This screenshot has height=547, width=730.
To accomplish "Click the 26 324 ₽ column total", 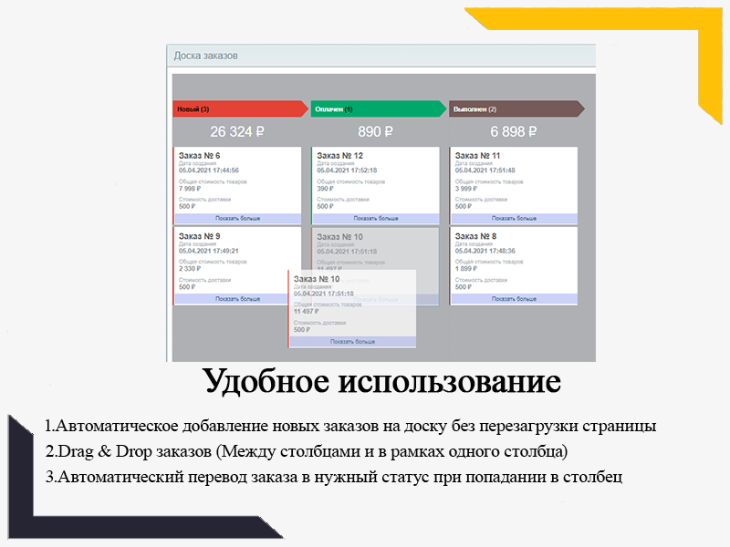I will click(x=237, y=132).
